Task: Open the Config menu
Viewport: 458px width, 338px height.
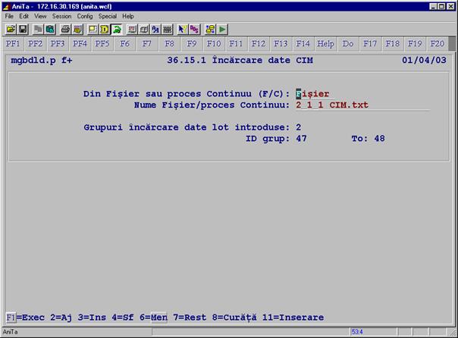Action: coord(85,16)
